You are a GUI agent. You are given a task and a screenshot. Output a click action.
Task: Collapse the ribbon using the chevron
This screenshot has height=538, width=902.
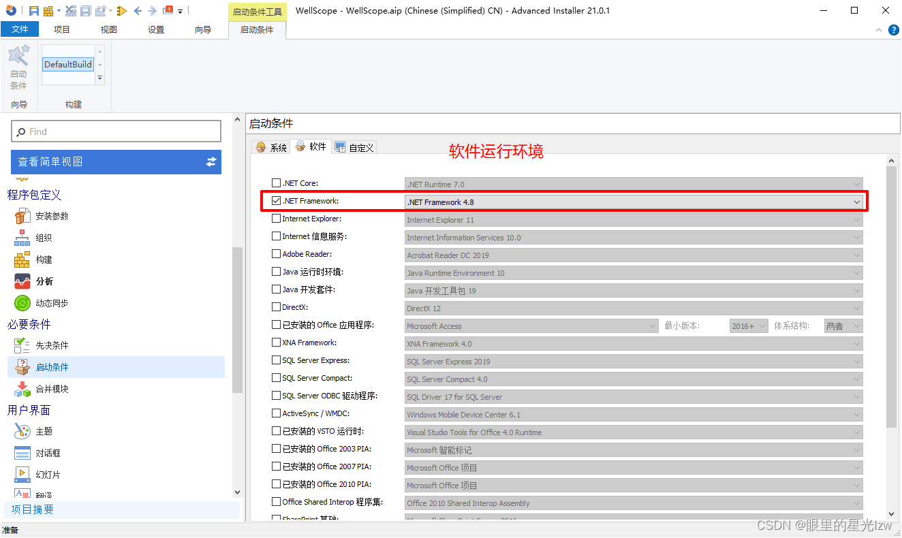point(879,30)
